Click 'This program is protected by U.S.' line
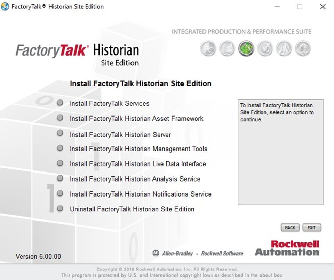This screenshot has width=334, height=280. pyautogui.click(x=173, y=275)
